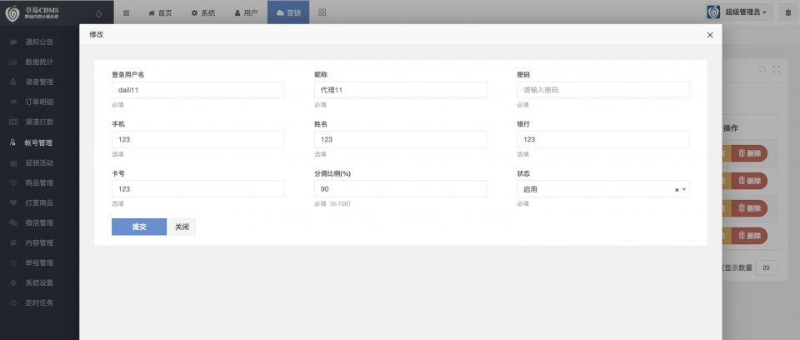Image resolution: width=800 pixels, height=340 pixels.
Task: Go to the 首页 tab
Action: 160,13
